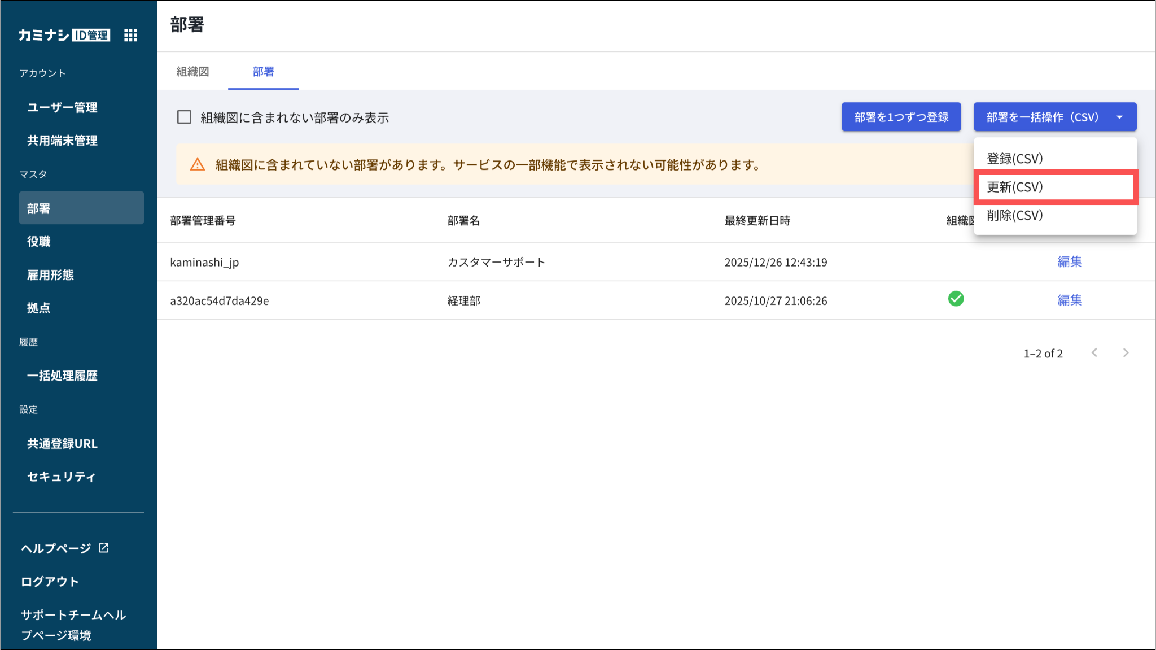The image size is (1156, 650).
Task: Select 削除(CSV) menu option
Action: pos(1014,215)
